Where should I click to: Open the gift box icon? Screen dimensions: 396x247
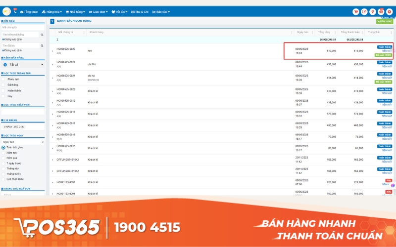381,11
